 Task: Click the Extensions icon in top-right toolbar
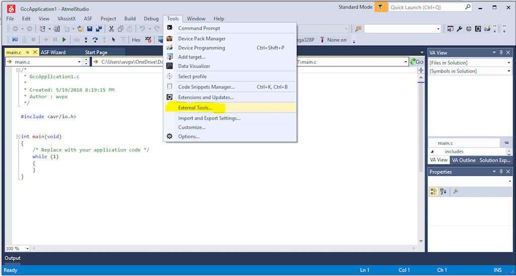[478, 29]
